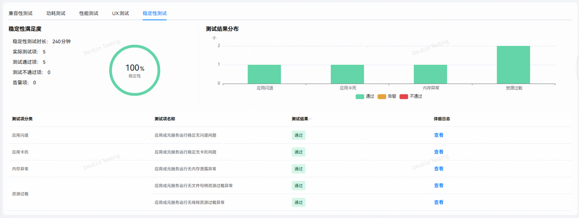Go to the UX测试 tab

pos(121,13)
